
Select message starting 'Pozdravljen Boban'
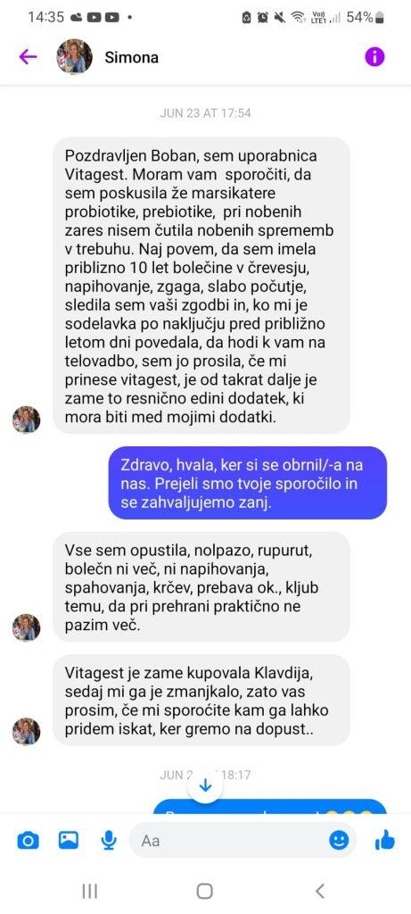click(x=201, y=286)
